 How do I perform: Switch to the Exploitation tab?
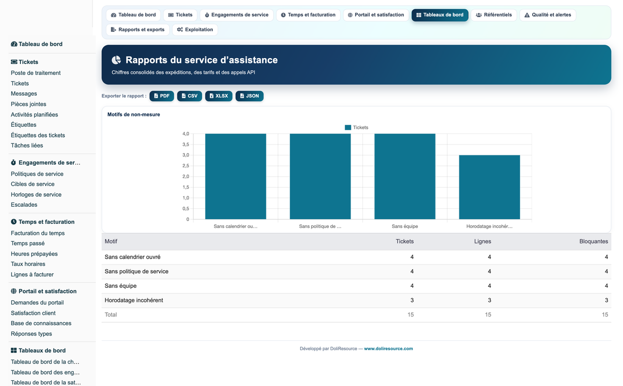point(195,30)
